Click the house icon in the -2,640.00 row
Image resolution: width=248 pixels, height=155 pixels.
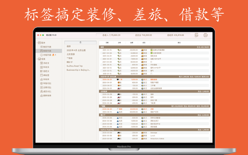(119, 68)
